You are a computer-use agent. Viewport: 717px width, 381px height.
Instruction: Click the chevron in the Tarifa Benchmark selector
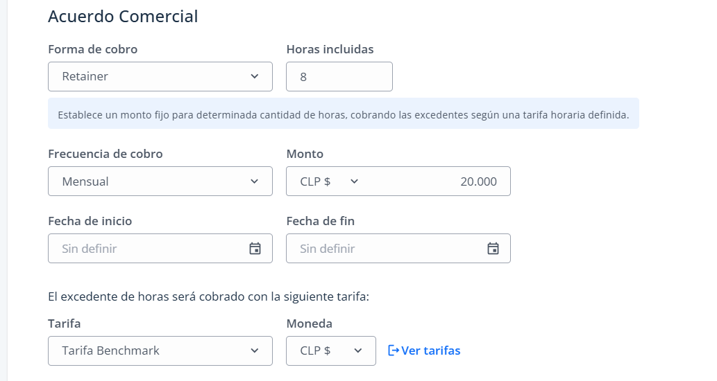click(x=255, y=351)
